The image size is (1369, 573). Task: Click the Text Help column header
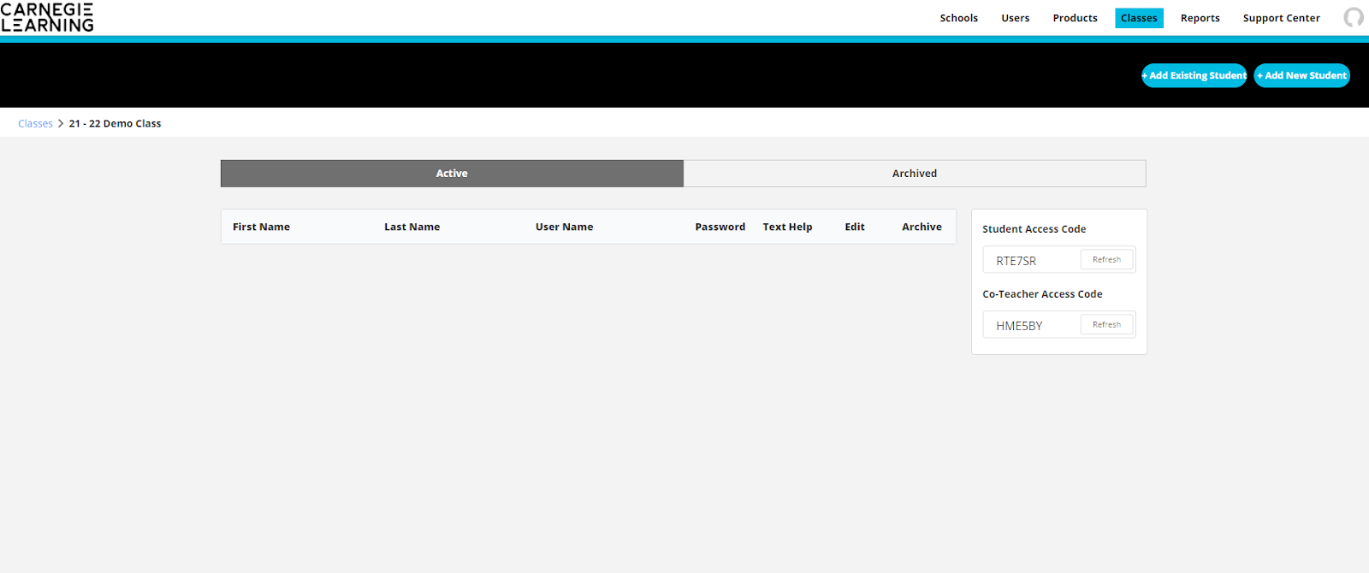787,227
